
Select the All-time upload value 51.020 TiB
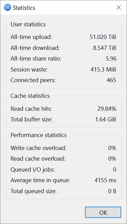(103, 37)
